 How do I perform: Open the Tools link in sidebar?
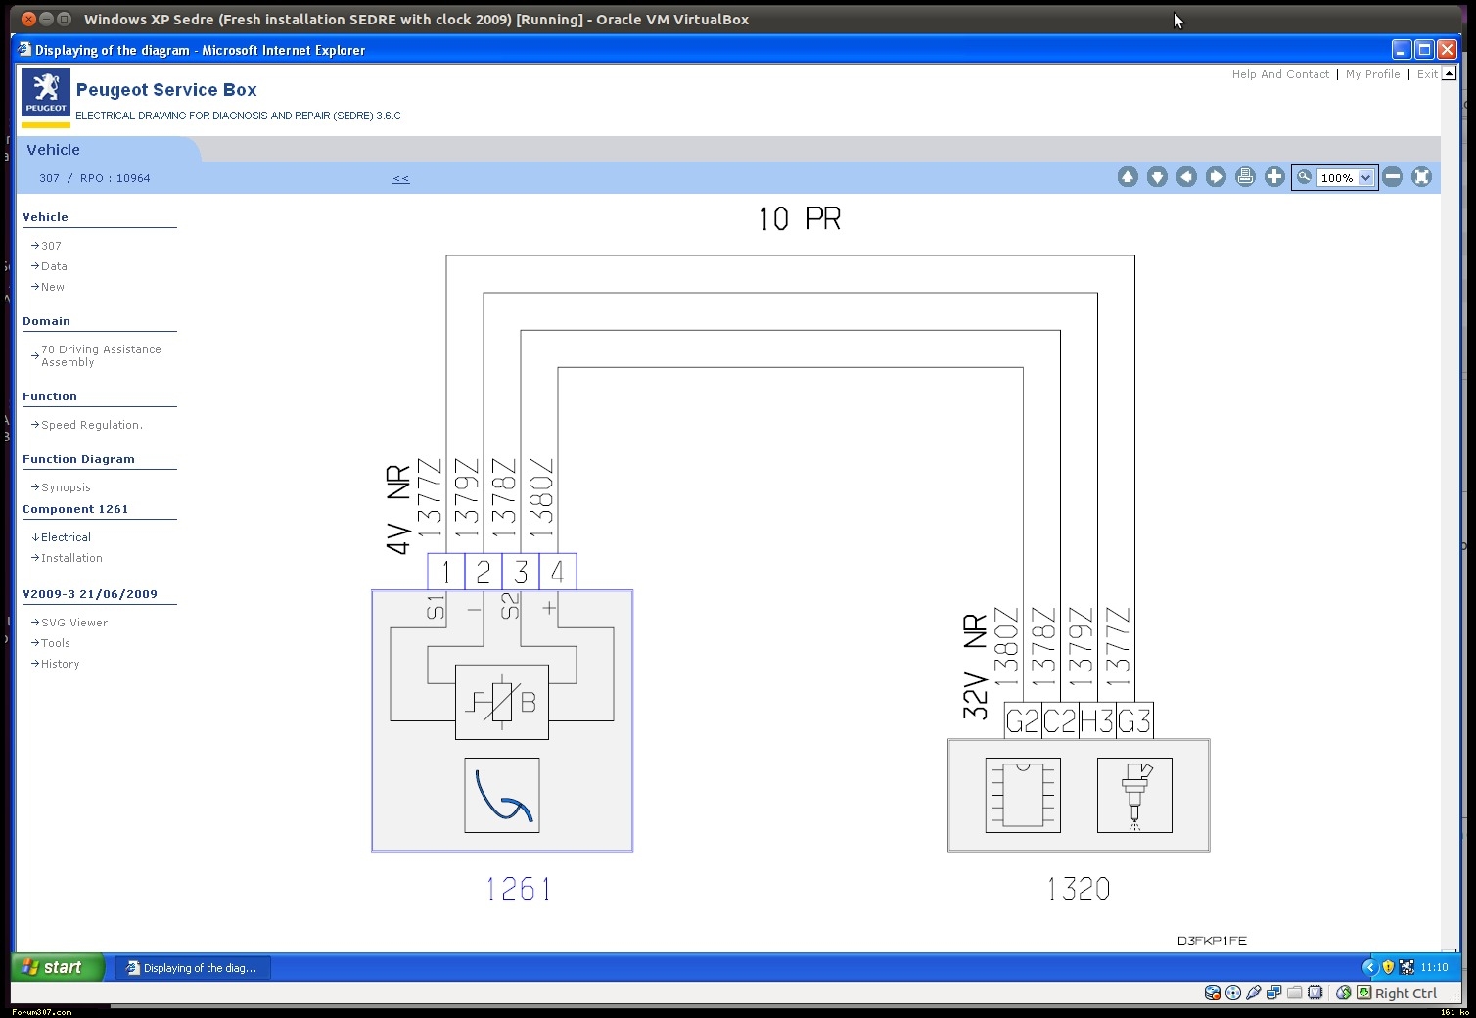[x=56, y=643]
